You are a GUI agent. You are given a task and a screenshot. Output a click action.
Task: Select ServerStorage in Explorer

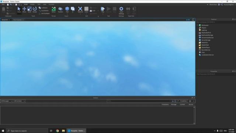(206, 40)
